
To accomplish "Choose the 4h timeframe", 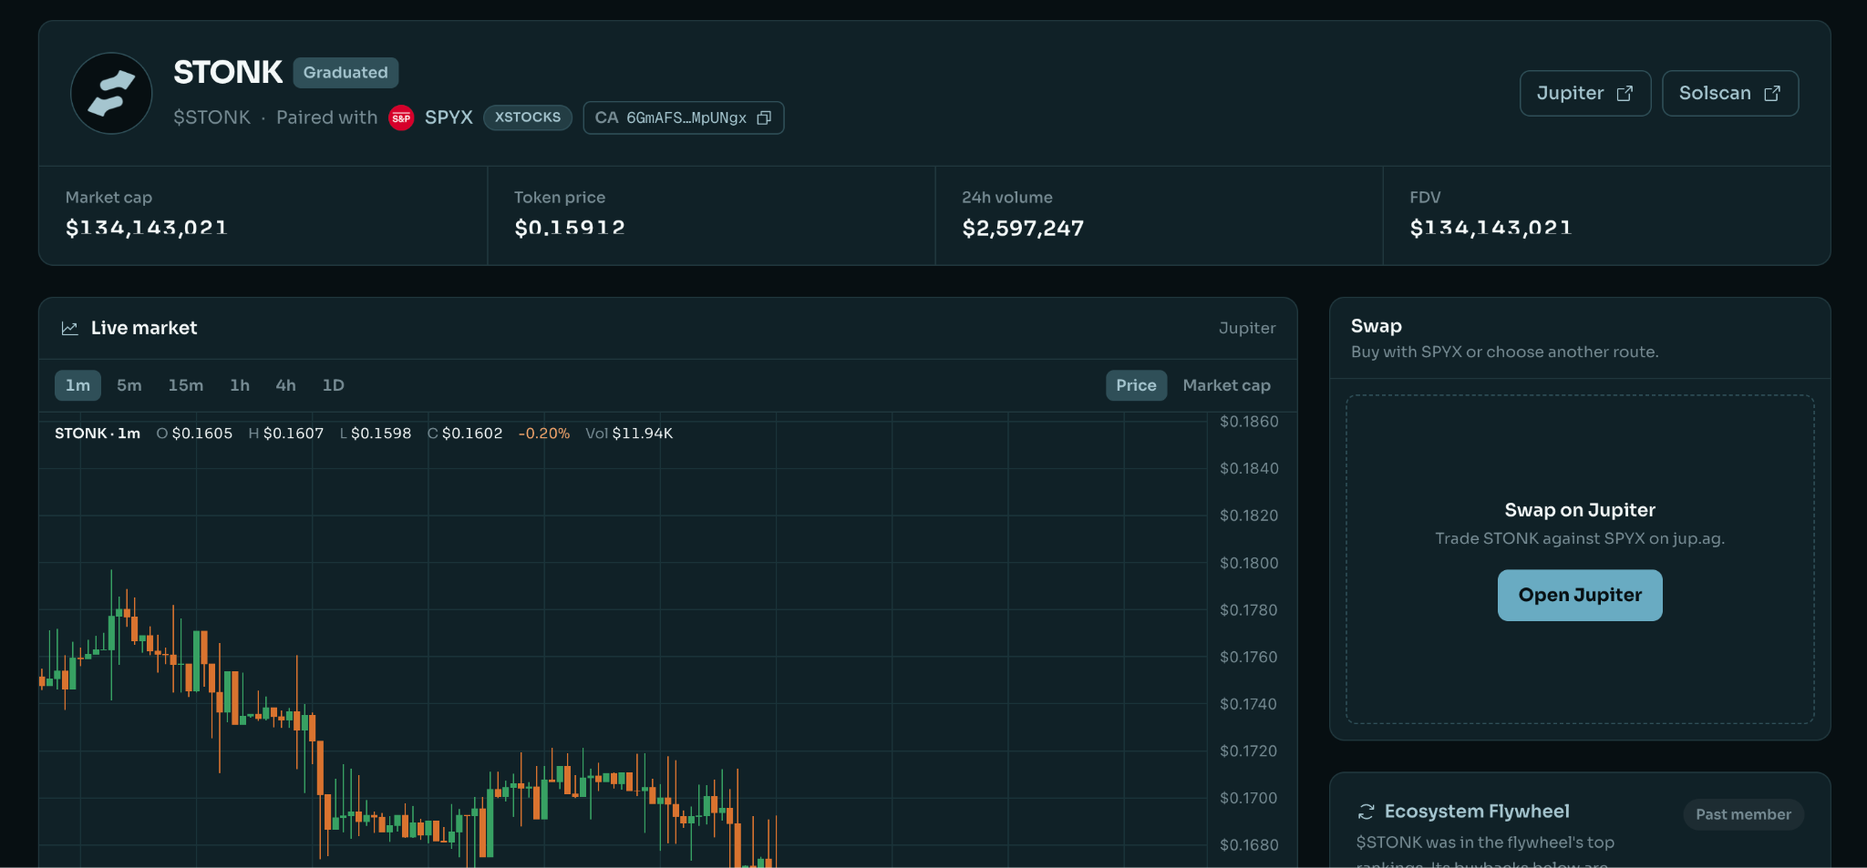I will click(286, 385).
